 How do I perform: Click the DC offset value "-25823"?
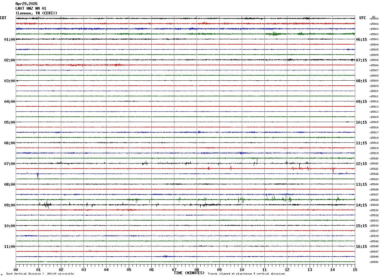pos(374,179)
